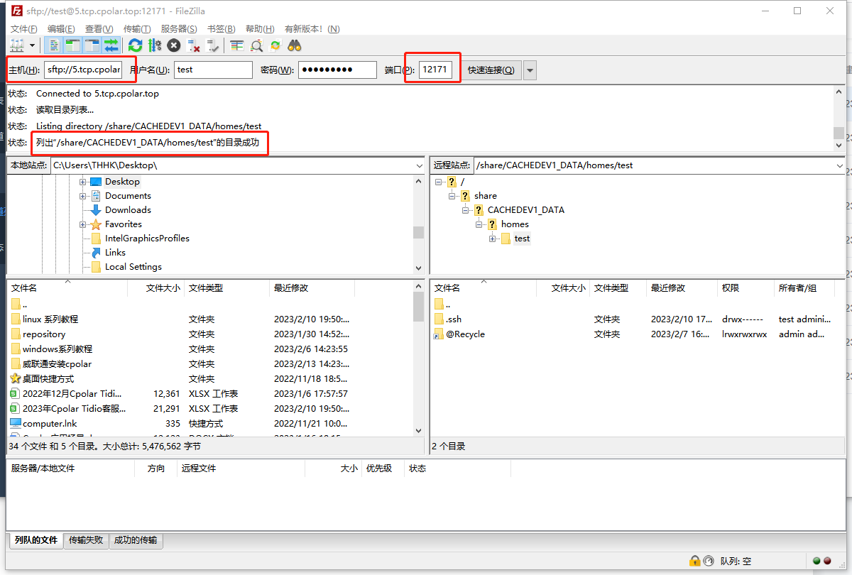852x575 pixels.
Task: Collapse the remote share node
Action: coord(452,196)
